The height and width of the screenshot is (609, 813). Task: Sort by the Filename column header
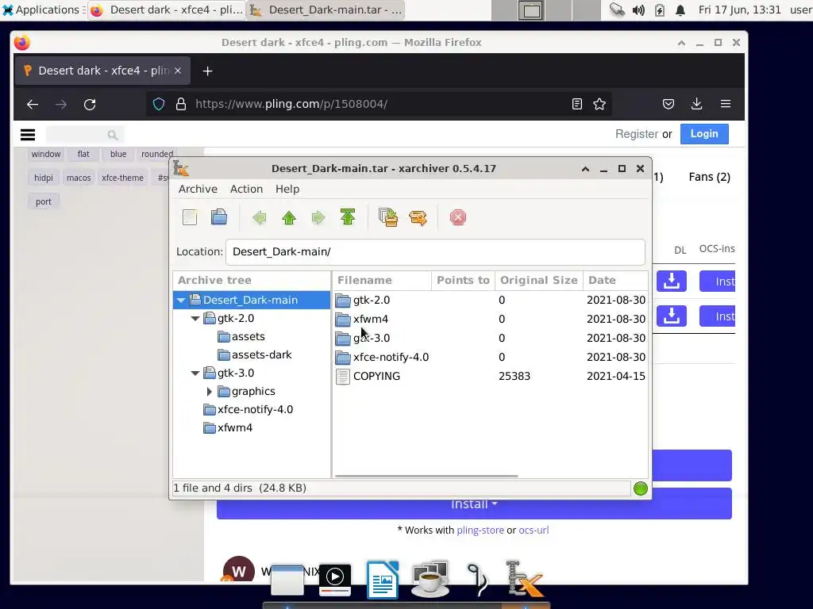[382, 280]
